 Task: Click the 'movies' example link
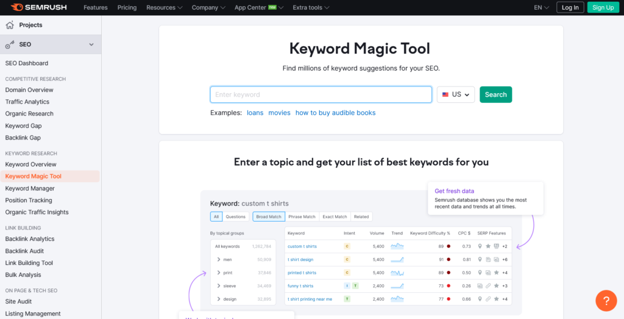tap(279, 113)
